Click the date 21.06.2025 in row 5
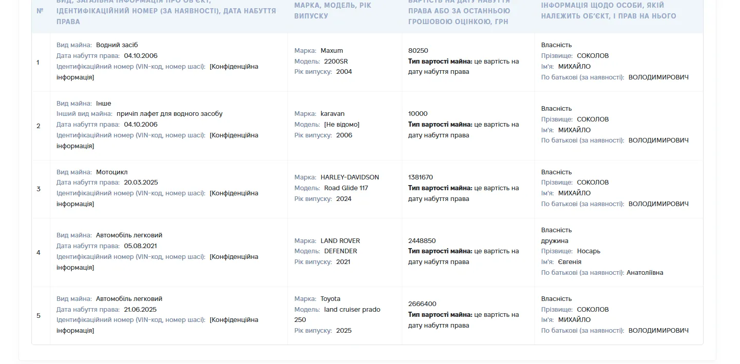Viewport: 740px width, 364px height. tap(140, 310)
